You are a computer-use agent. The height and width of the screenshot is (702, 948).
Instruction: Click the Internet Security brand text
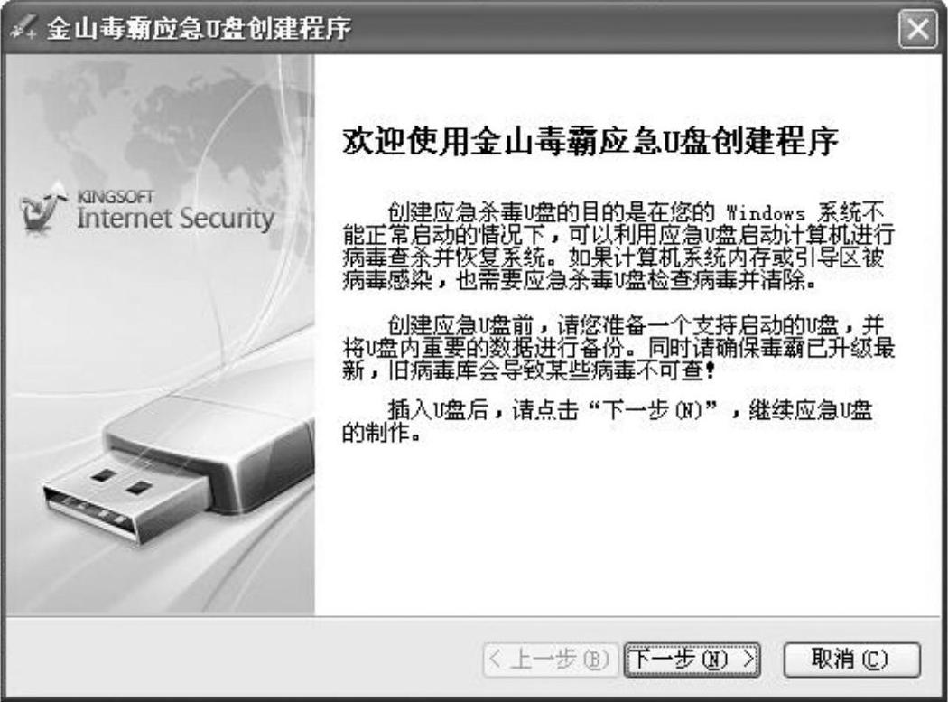tap(176, 218)
